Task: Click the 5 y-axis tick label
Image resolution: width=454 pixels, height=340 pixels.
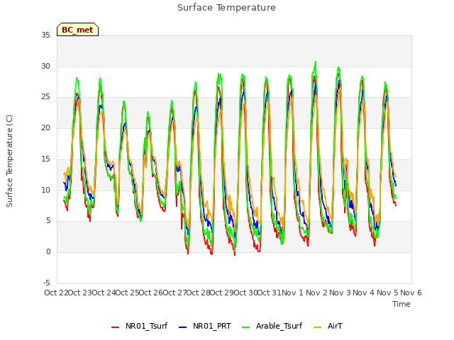Action: pyautogui.click(x=48, y=221)
